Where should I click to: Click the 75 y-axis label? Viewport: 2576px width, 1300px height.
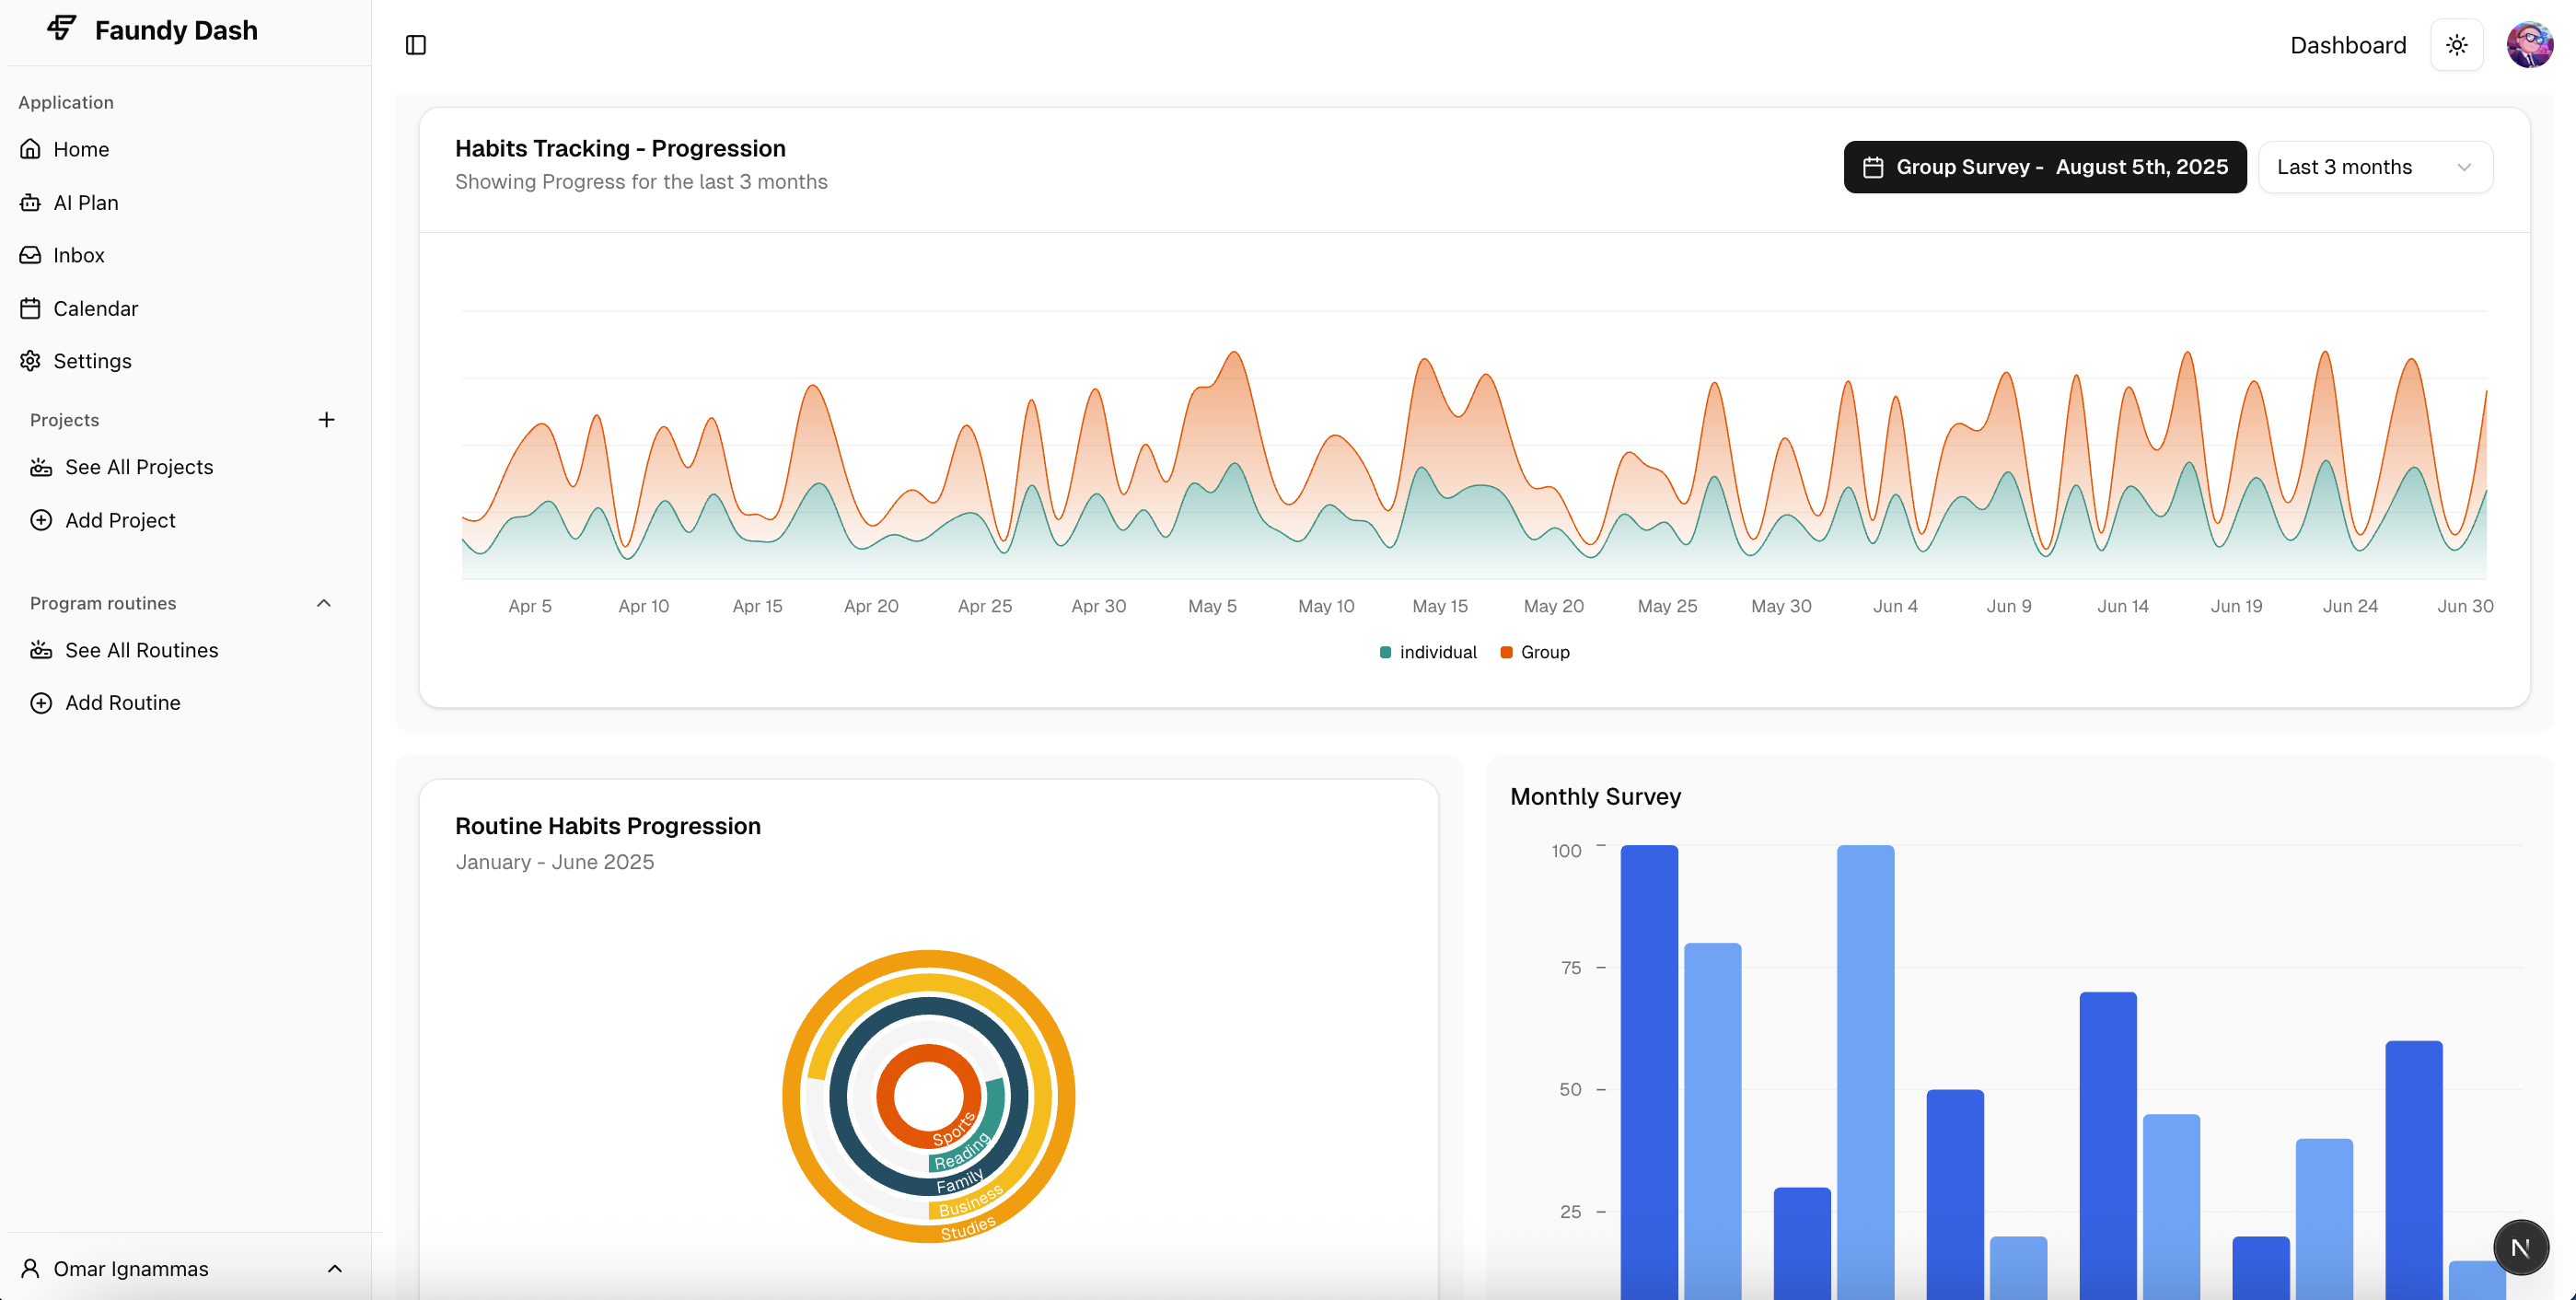(1571, 968)
